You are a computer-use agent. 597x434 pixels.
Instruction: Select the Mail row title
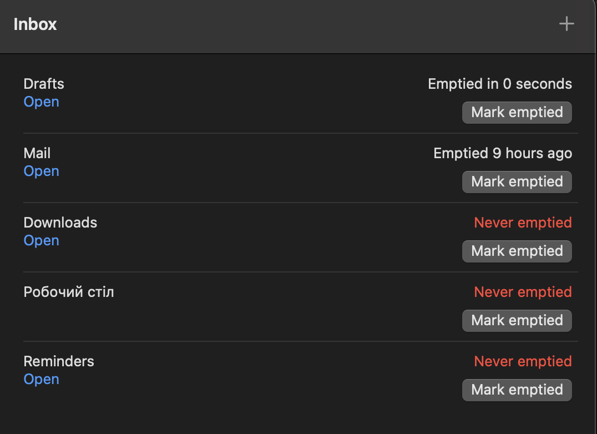37,153
